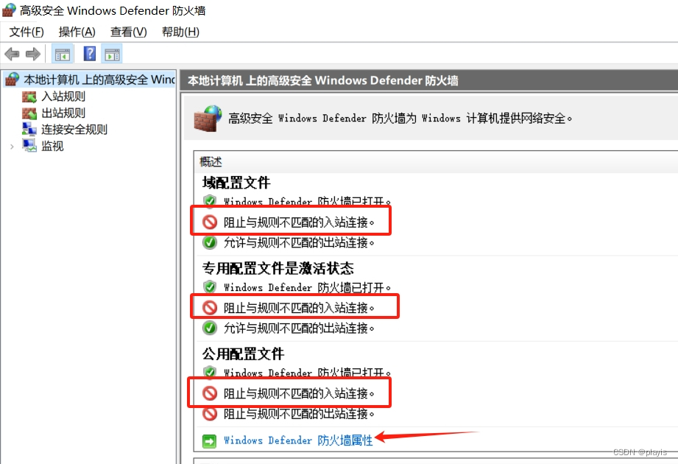Click the 监视 monitor icon in tree
This screenshot has width=678, height=464.
click(29, 146)
